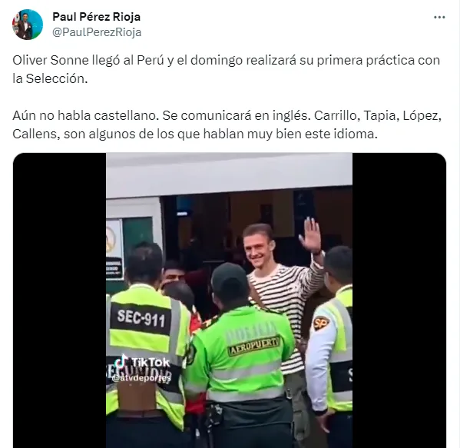The width and height of the screenshot is (460, 448).
Task: Open the Paul Pérez Rioja display name link
Action: (x=96, y=17)
